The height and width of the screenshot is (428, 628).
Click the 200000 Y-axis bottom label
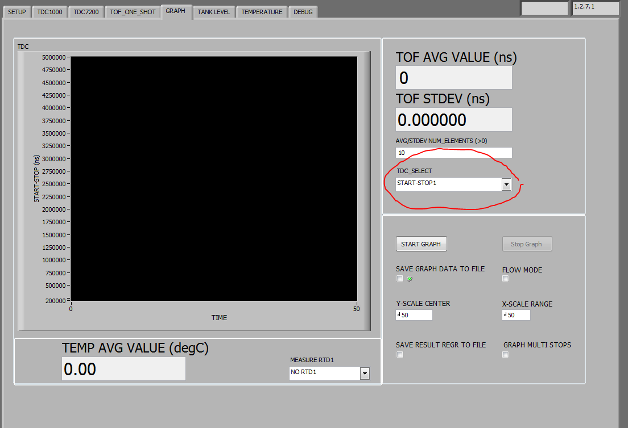55,300
